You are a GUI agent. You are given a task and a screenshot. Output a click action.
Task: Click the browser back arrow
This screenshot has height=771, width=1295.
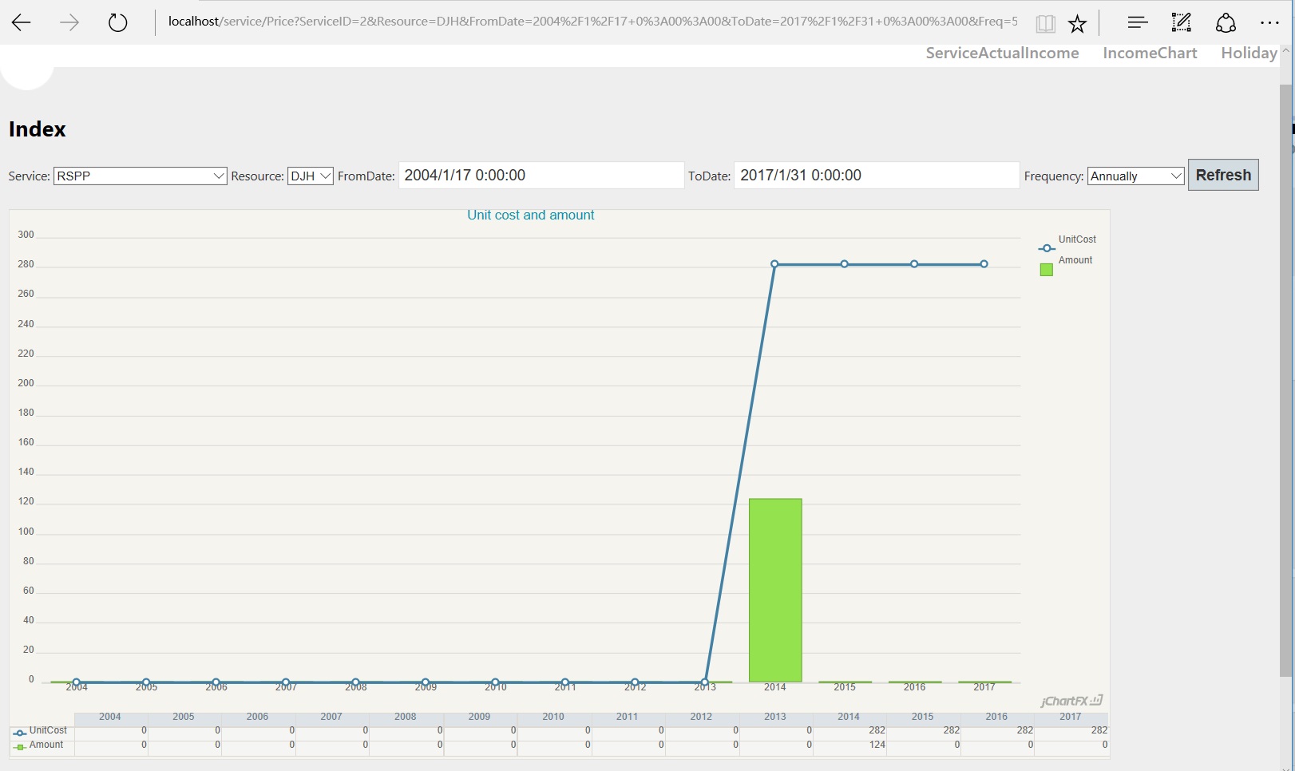(x=22, y=23)
